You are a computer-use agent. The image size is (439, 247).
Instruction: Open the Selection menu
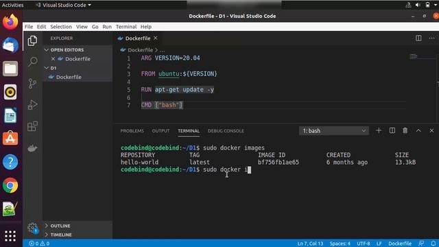[61, 27]
